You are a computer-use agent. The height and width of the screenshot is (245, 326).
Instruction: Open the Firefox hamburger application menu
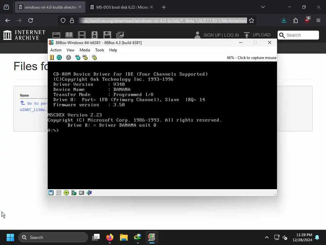(318, 20)
